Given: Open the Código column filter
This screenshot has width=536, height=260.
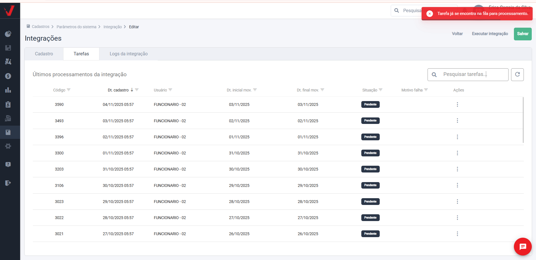Looking at the screenshot, I should 69,90.
